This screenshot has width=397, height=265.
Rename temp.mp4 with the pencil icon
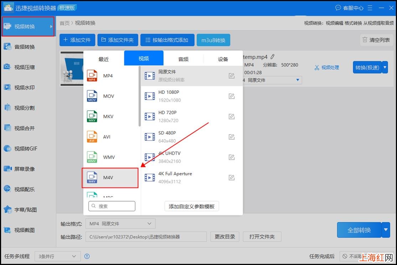pos(272,57)
